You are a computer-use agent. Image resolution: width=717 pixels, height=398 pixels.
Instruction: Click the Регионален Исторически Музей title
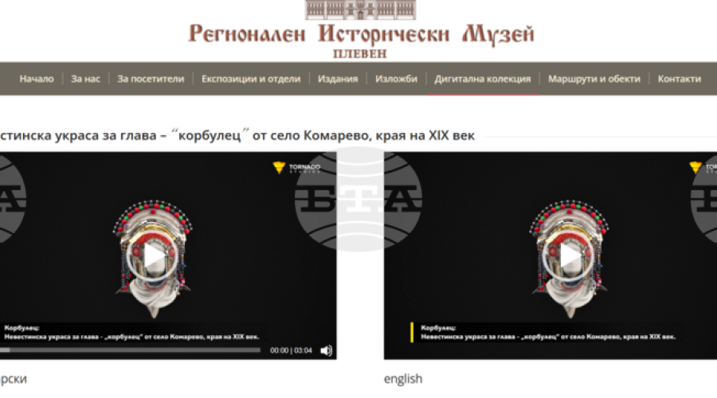(361, 35)
